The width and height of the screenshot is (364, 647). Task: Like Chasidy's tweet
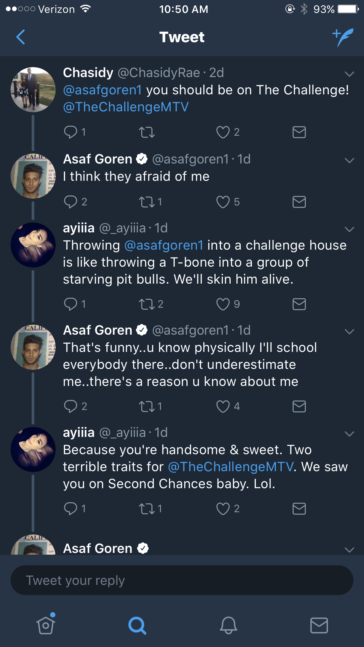coord(223,132)
